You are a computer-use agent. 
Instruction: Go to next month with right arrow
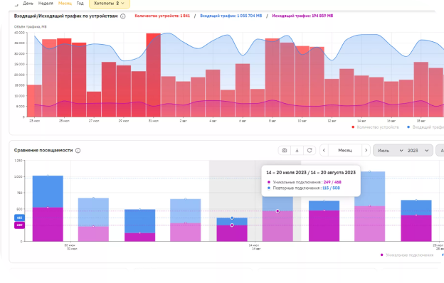[366, 150]
